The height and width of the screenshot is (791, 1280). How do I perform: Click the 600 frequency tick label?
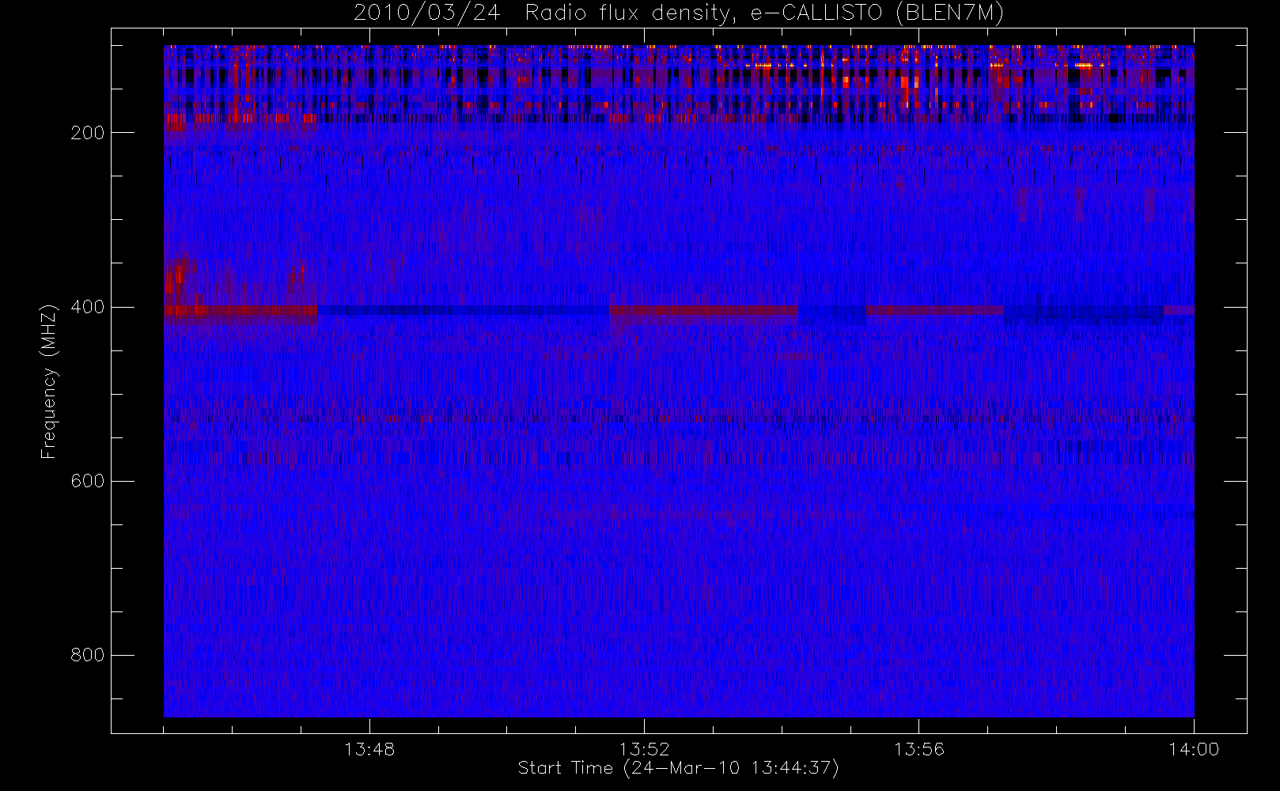click(x=87, y=481)
